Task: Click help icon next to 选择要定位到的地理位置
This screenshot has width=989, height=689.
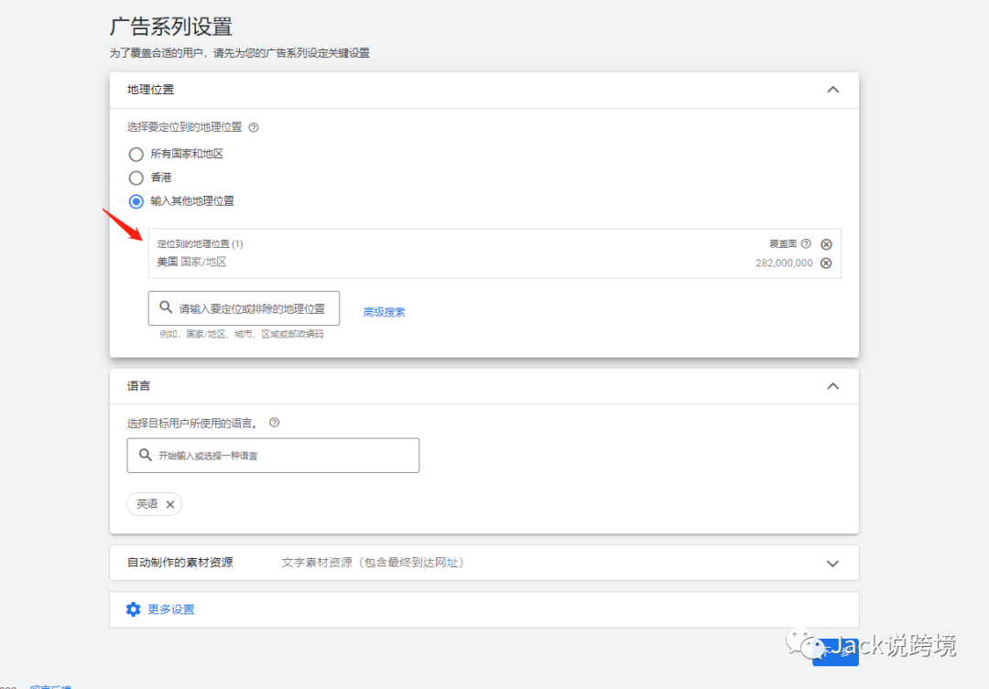Action: [x=254, y=127]
